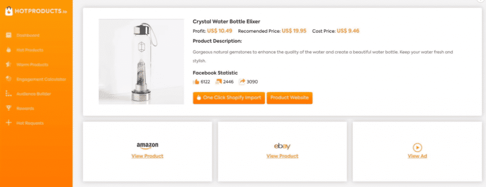
Task: Click the View Ad play icon
Action: pyautogui.click(x=417, y=147)
